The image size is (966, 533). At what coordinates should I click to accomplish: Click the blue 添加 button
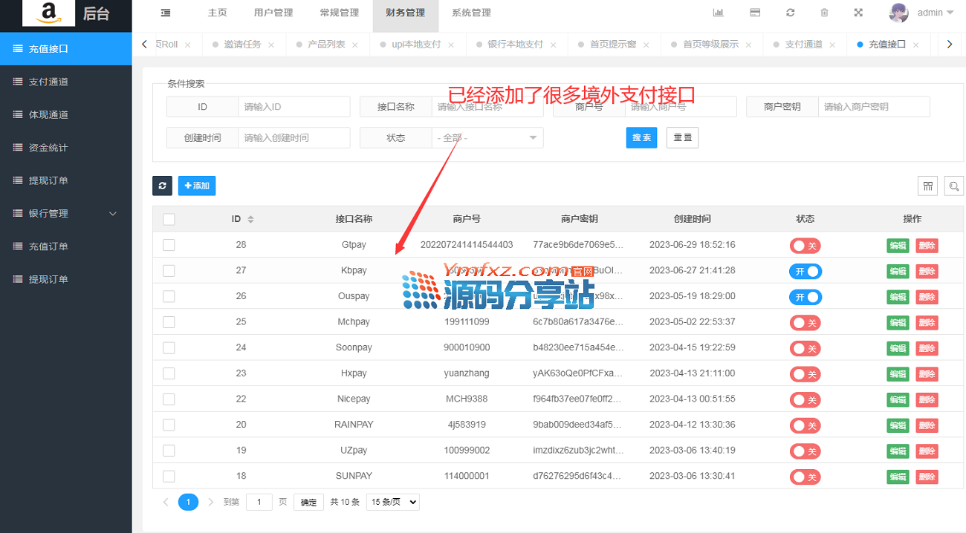pyautogui.click(x=197, y=186)
